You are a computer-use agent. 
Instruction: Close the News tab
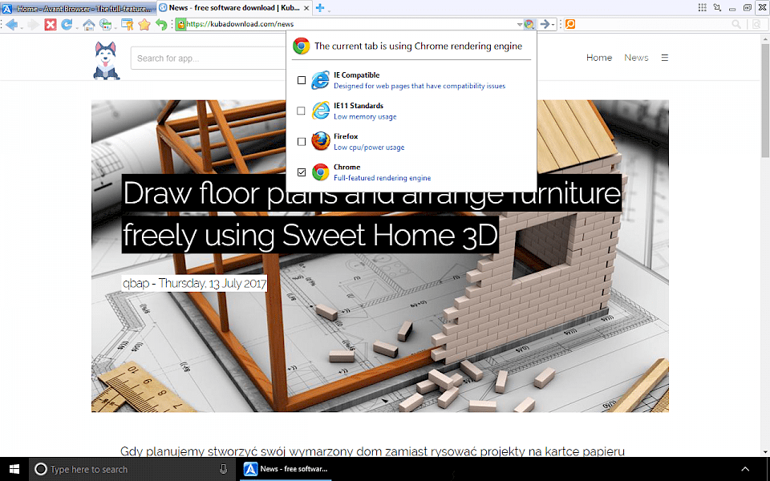coord(306,8)
